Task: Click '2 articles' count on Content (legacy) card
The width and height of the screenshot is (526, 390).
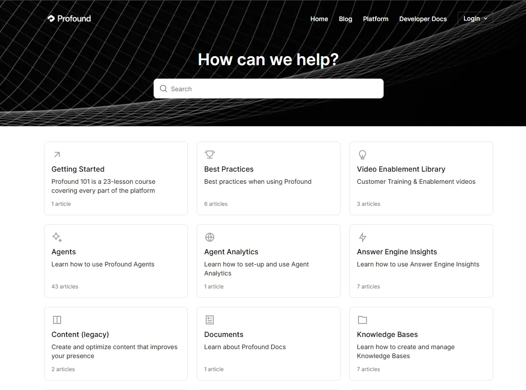Action: click(63, 369)
